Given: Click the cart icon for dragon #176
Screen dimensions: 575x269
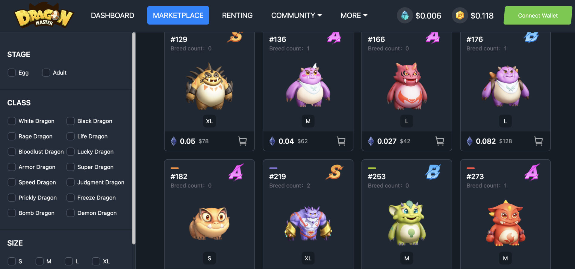Looking at the screenshot, I should click(538, 141).
